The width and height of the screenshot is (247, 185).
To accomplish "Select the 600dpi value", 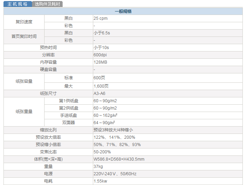I will 100,55.
